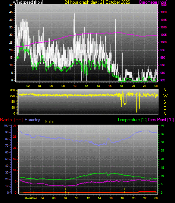Viewport: 175px width, 203px height.
Task: Click "995" on the barometer axis
Action: point(163,50)
